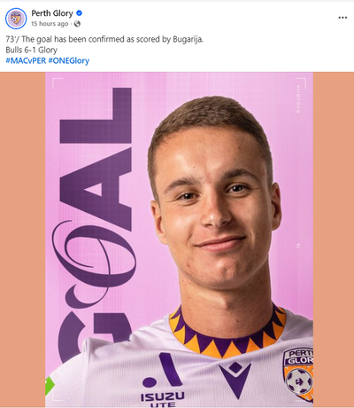Click the small vertical BUGARIJA label
This screenshot has width=354, height=408.
tap(298, 99)
